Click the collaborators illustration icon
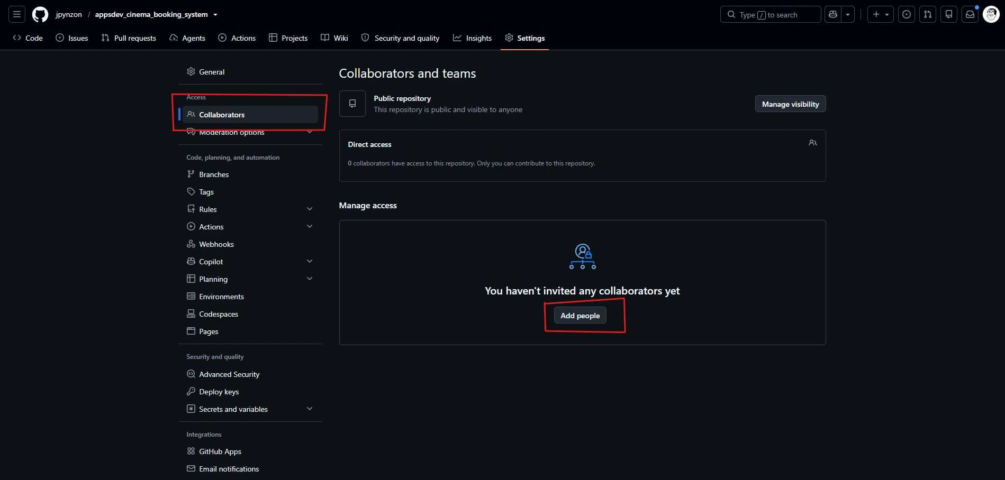Viewport: 1005px width, 480px height. 583,256
